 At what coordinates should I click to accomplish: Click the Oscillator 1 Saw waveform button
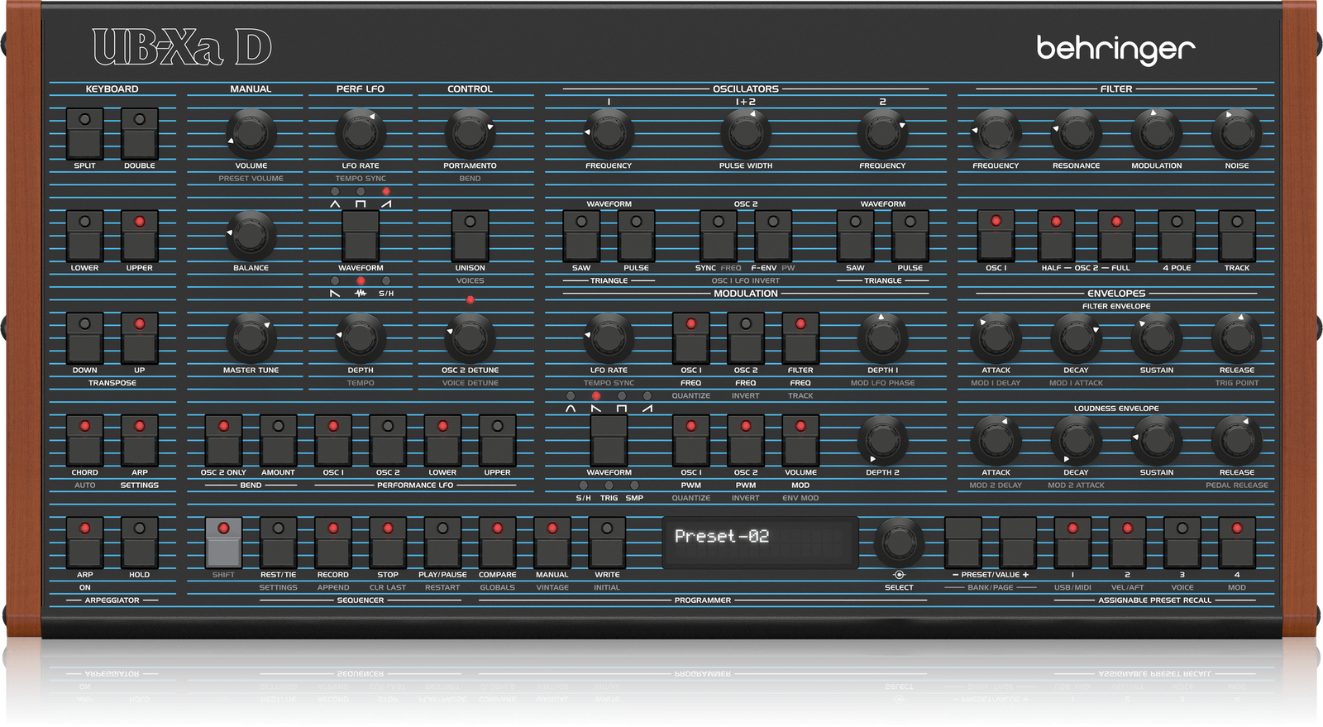[x=581, y=237]
